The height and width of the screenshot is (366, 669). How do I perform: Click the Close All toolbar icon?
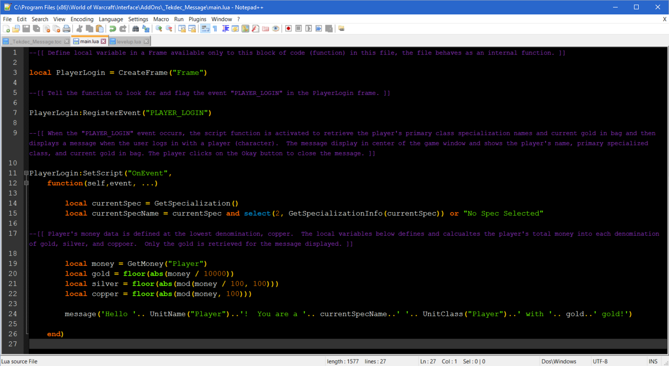click(x=57, y=28)
